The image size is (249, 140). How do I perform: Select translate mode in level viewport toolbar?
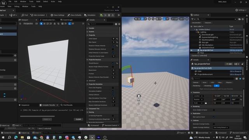coord(139,19)
